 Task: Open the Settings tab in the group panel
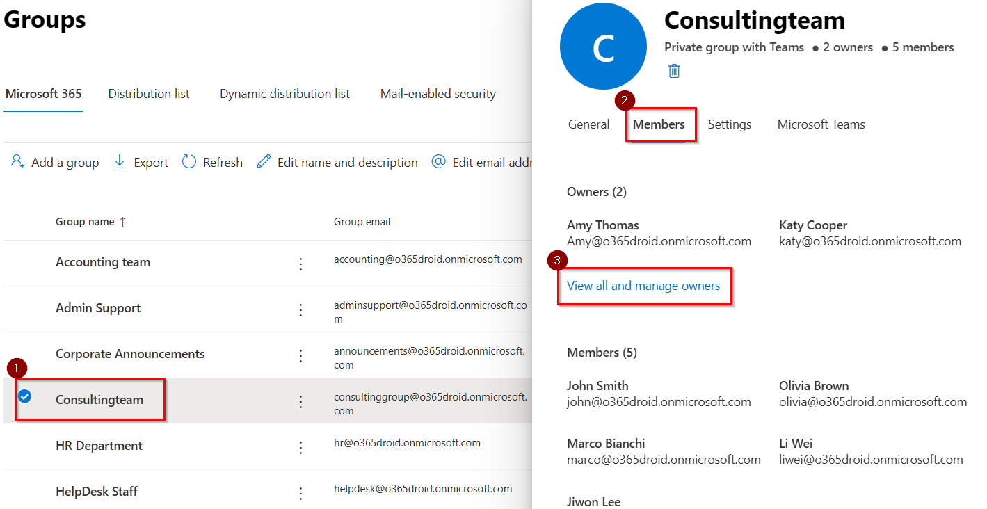pyautogui.click(x=729, y=124)
